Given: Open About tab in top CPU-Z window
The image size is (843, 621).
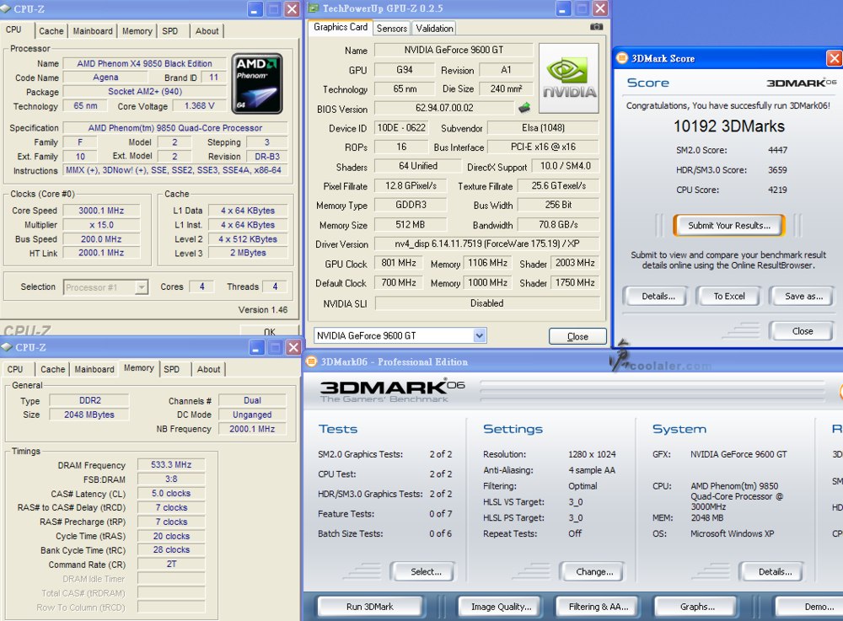Looking at the screenshot, I should coord(207,31).
